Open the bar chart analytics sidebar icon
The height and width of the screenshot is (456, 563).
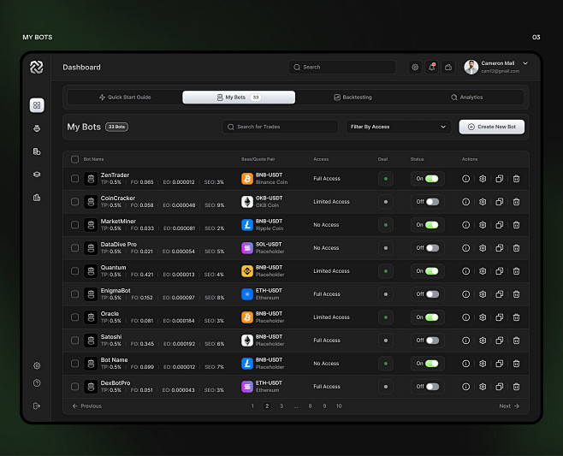pos(37,198)
